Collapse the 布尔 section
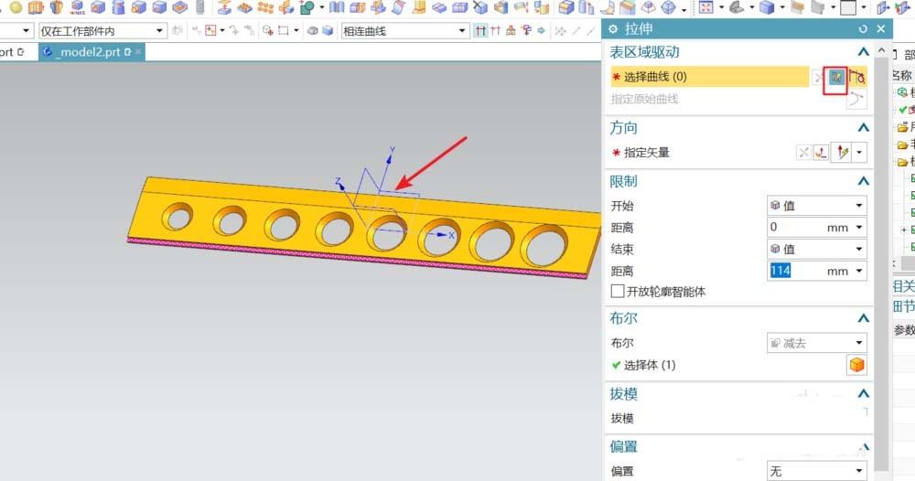 [864, 318]
